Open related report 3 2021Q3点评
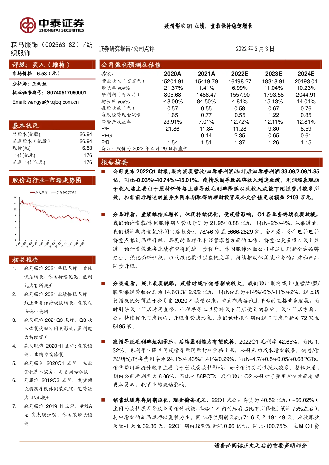The height and width of the screenshot is (465, 329). tap(58, 328)
